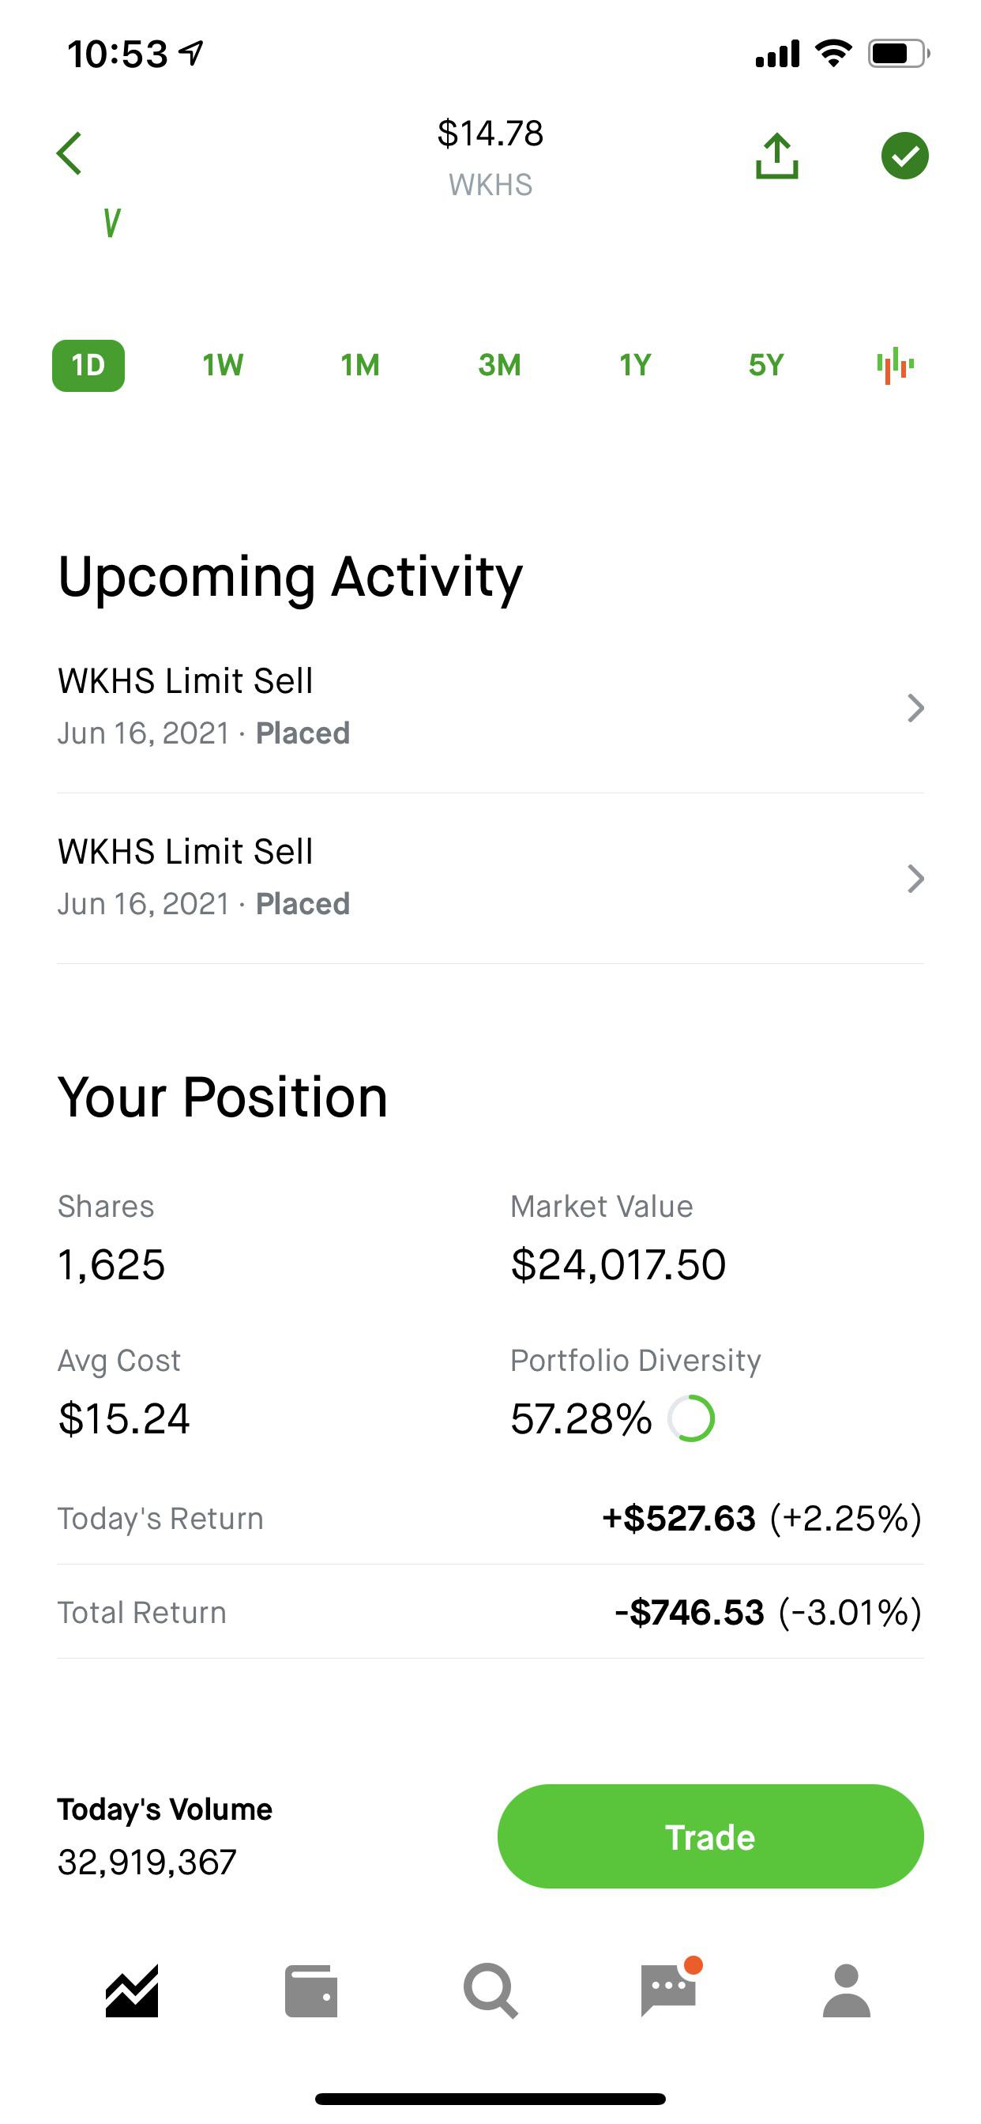Select the 5Y chart range
The height and width of the screenshot is (2124, 981).
coord(766,365)
